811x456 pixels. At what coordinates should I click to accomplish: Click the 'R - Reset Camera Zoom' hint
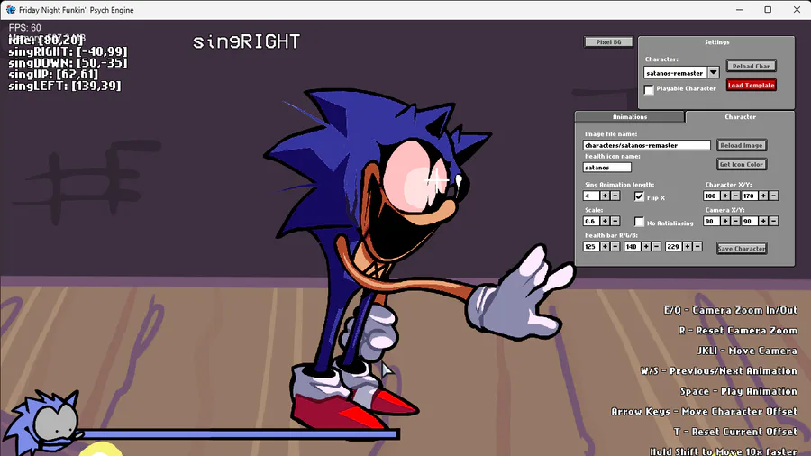[x=738, y=331]
